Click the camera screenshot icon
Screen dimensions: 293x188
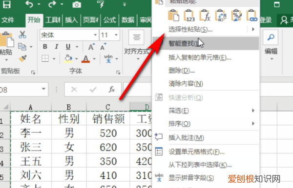[77, 4]
